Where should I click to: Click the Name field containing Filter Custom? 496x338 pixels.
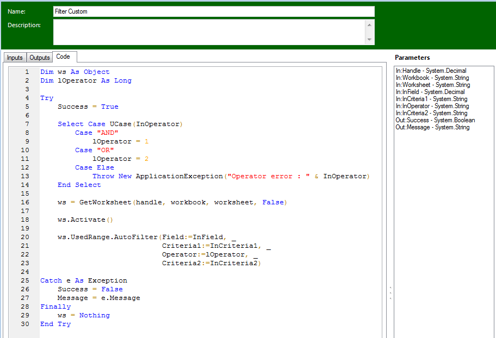click(x=213, y=11)
